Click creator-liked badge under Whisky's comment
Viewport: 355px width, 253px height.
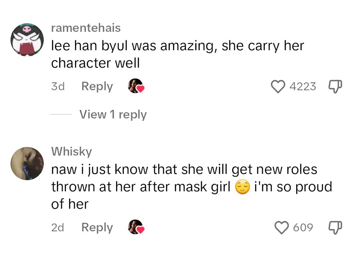(x=136, y=227)
